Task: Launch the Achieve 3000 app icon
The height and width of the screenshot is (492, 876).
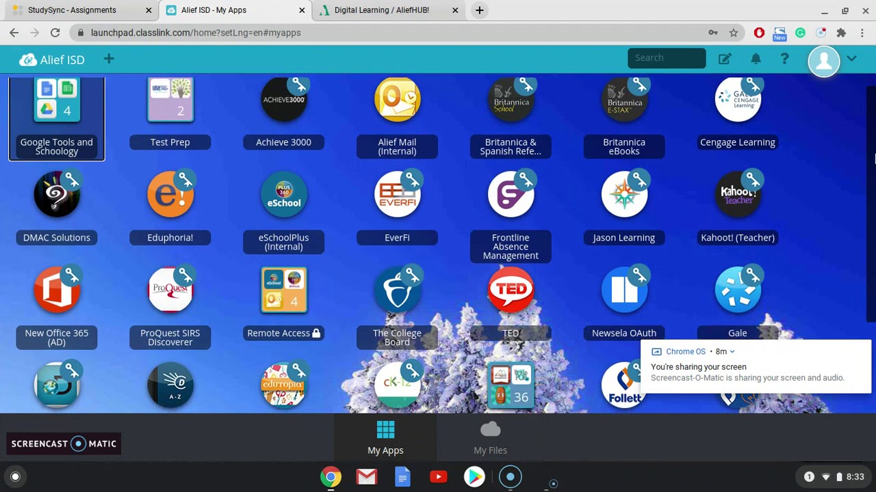Action: [283, 100]
